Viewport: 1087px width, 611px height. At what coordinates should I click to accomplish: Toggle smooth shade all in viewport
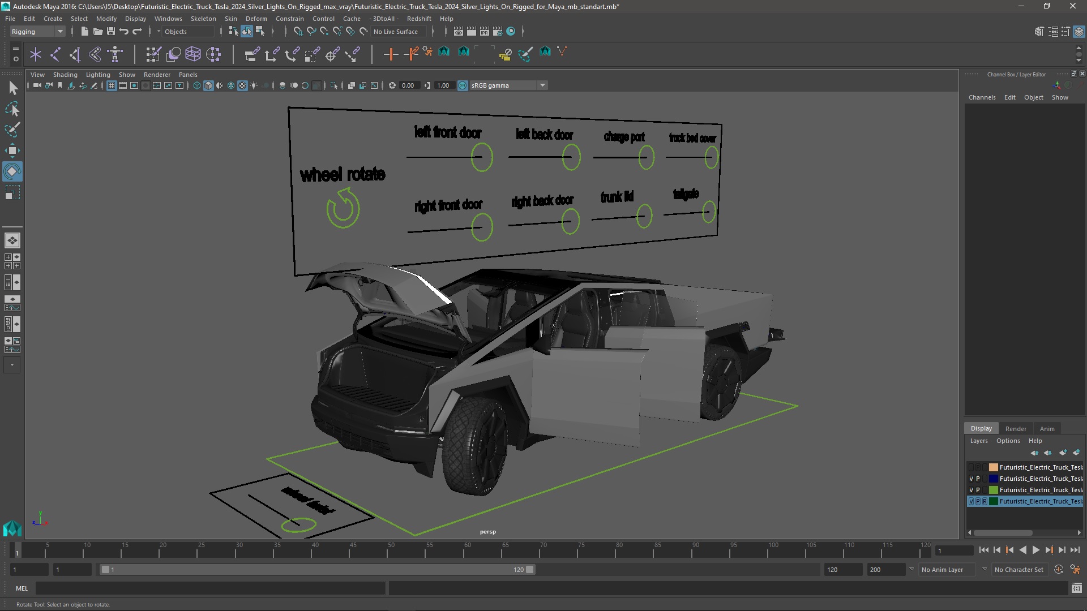pos(208,85)
